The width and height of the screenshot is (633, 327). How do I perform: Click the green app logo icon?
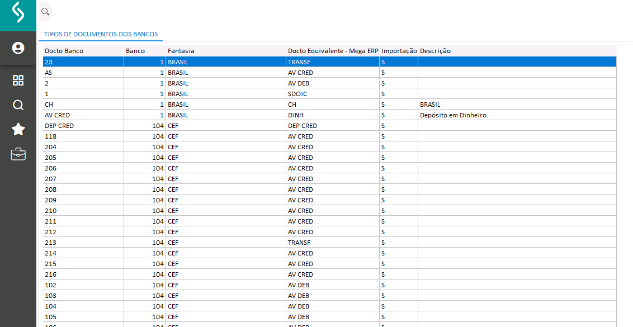[18, 12]
